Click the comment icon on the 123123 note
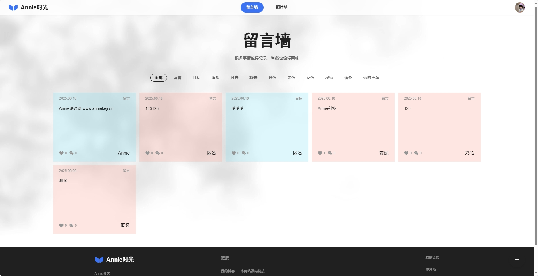This screenshot has width=538, height=276. 157,153
